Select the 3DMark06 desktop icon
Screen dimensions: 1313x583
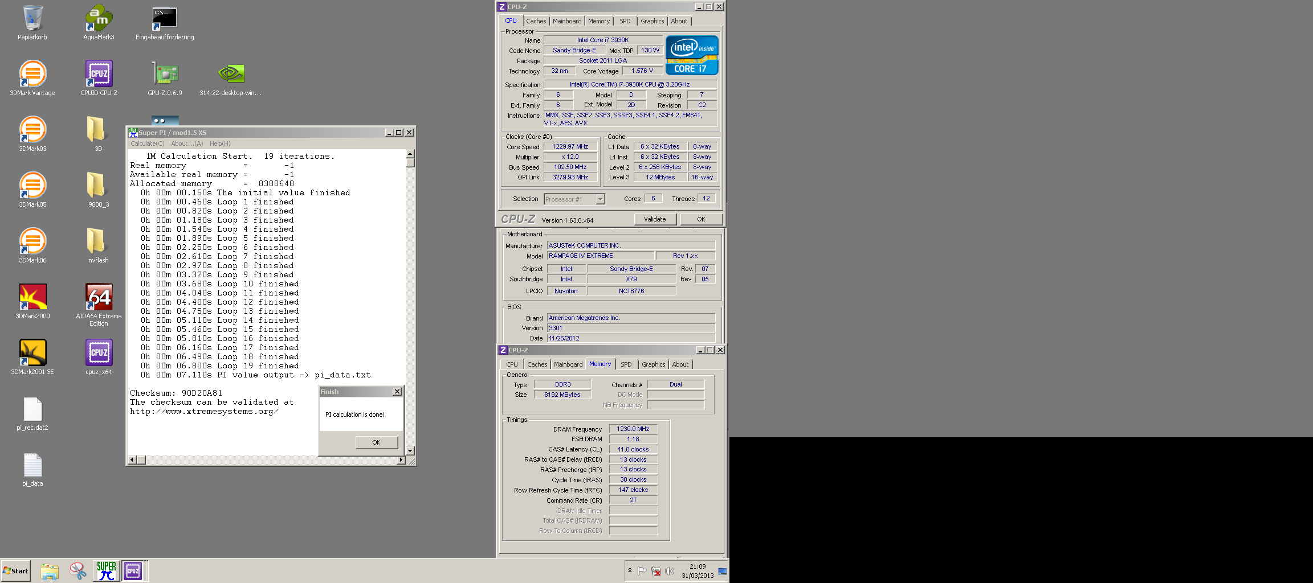(x=32, y=246)
